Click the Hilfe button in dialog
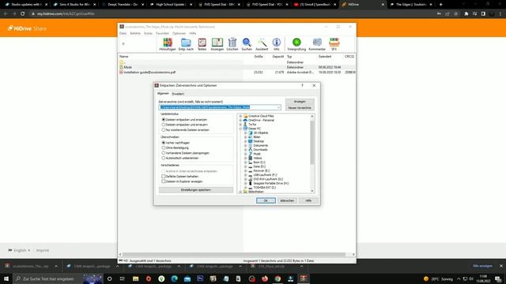The height and width of the screenshot is (284, 506). click(308, 200)
